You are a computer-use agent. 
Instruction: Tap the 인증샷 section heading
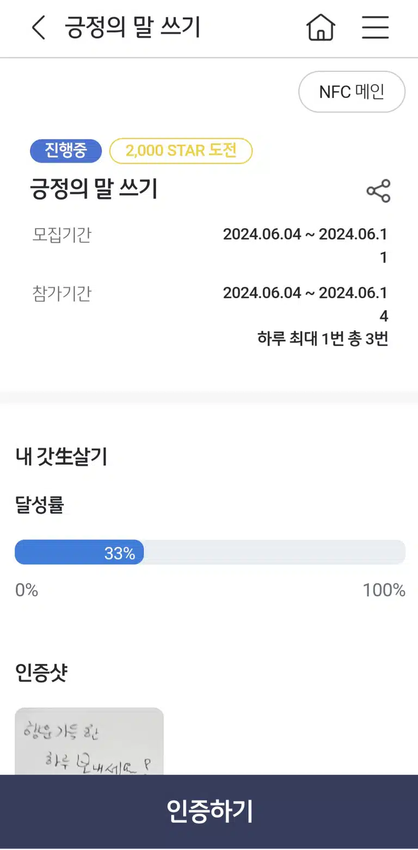pos(41,674)
